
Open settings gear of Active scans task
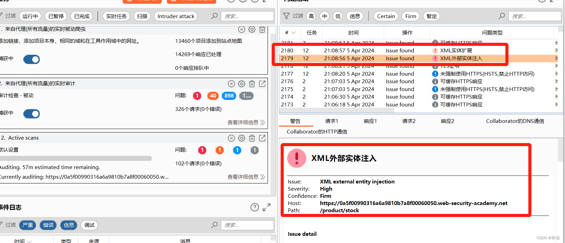(x=242, y=138)
